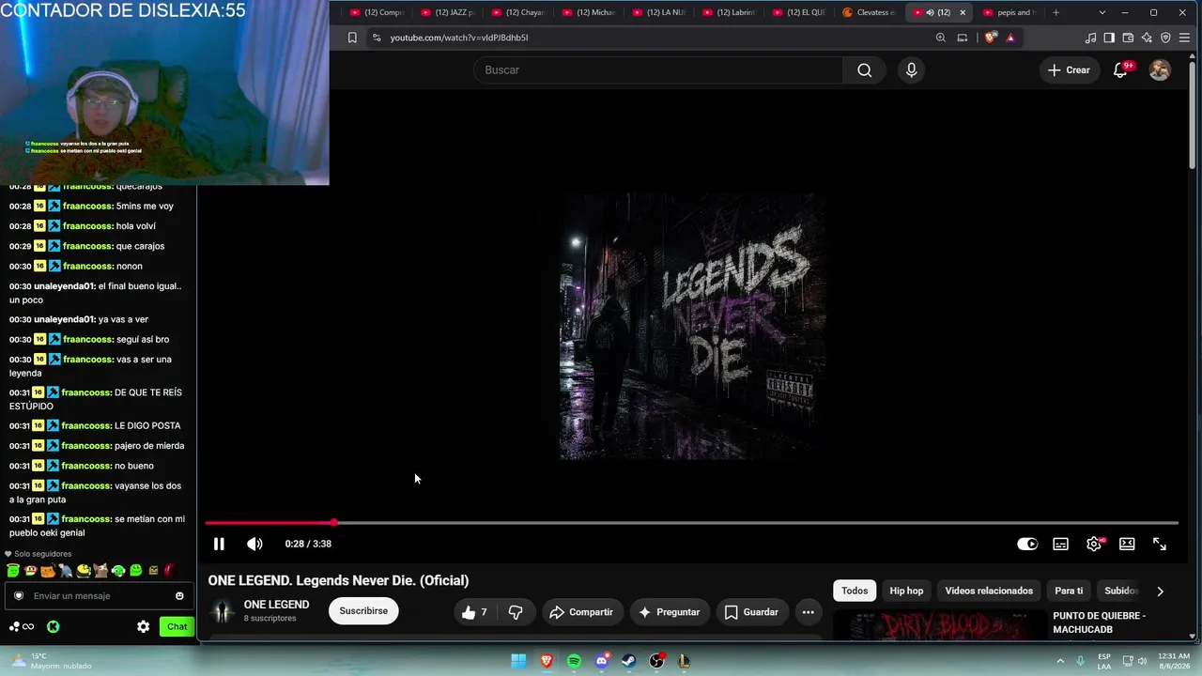Switch to the Clevatess browser tab
This screenshot has width=1202, height=676.
coord(869,12)
